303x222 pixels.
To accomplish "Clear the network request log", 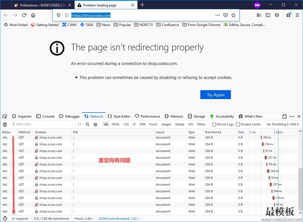I will [5, 124].
